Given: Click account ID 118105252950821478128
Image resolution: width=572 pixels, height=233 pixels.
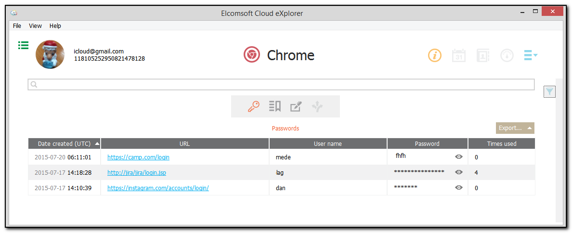Looking at the screenshot, I should click(x=109, y=58).
